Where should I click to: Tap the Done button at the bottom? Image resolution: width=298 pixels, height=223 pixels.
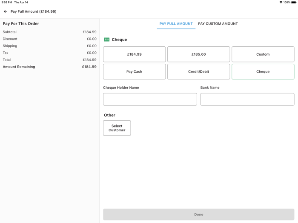(x=198, y=215)
